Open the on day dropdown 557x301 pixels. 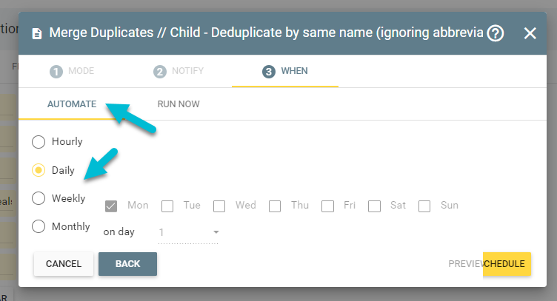click(x=188, y=232)
